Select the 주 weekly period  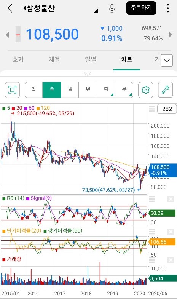click(x=52, y=90)
